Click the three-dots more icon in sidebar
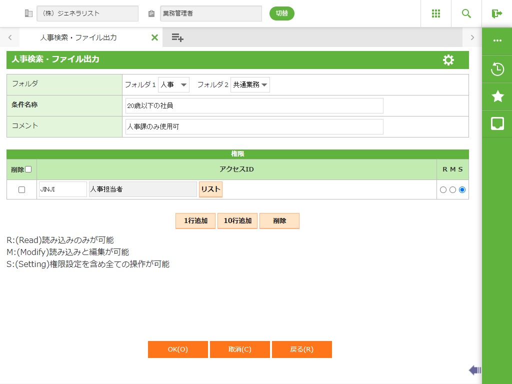Image resolution: width=512 pixels, height=384 pixels. pyautogui.click(x=497, y=40)
